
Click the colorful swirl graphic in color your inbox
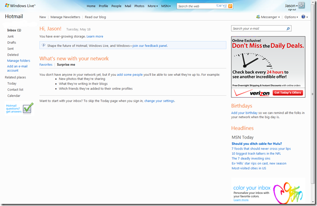click(288, 192)
